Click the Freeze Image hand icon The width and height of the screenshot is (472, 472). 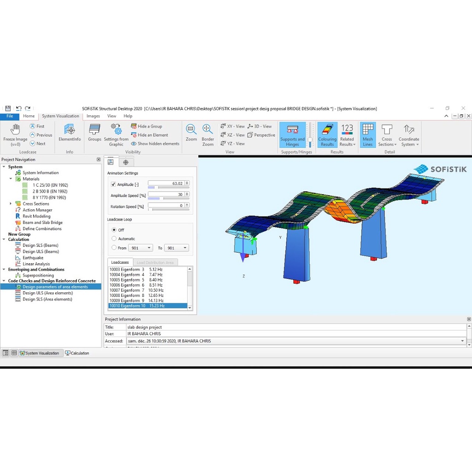tap(15, 130)
